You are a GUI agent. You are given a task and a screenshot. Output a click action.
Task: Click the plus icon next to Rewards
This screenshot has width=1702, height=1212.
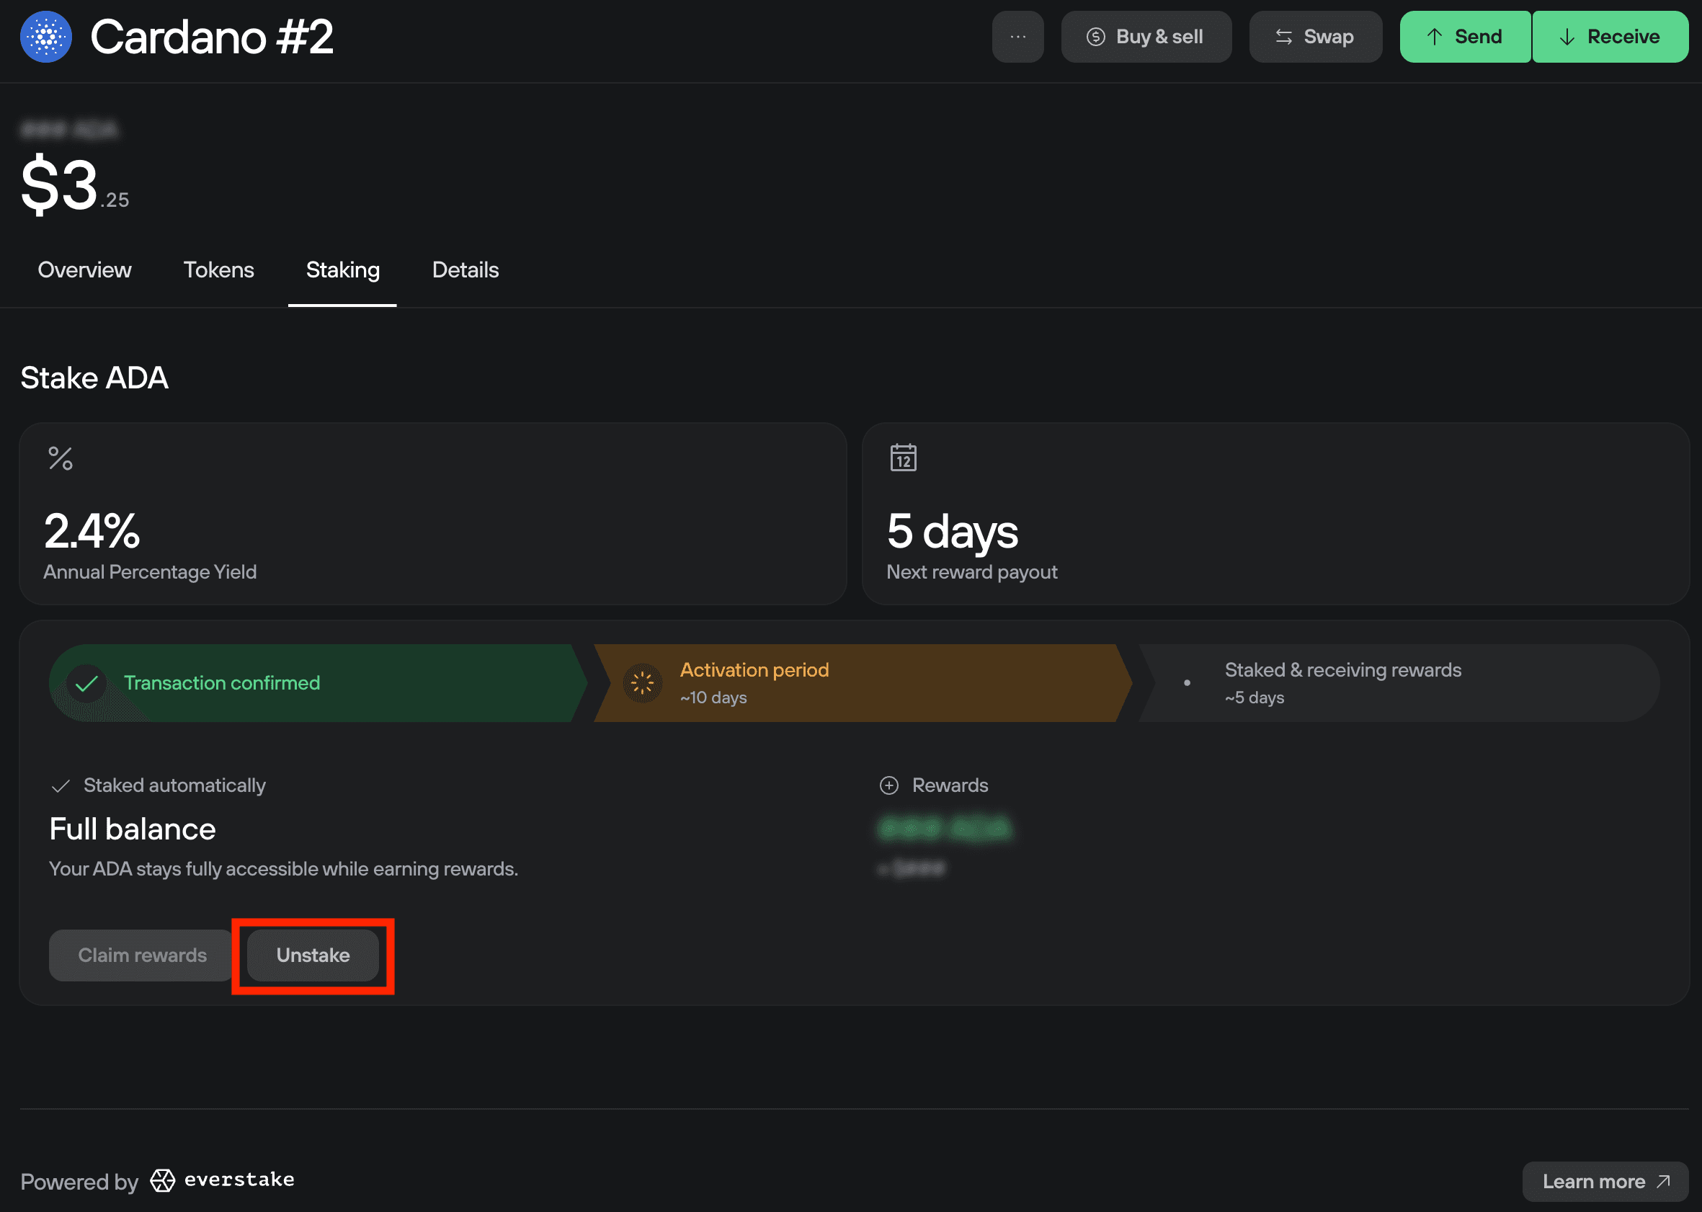point(888,785)
